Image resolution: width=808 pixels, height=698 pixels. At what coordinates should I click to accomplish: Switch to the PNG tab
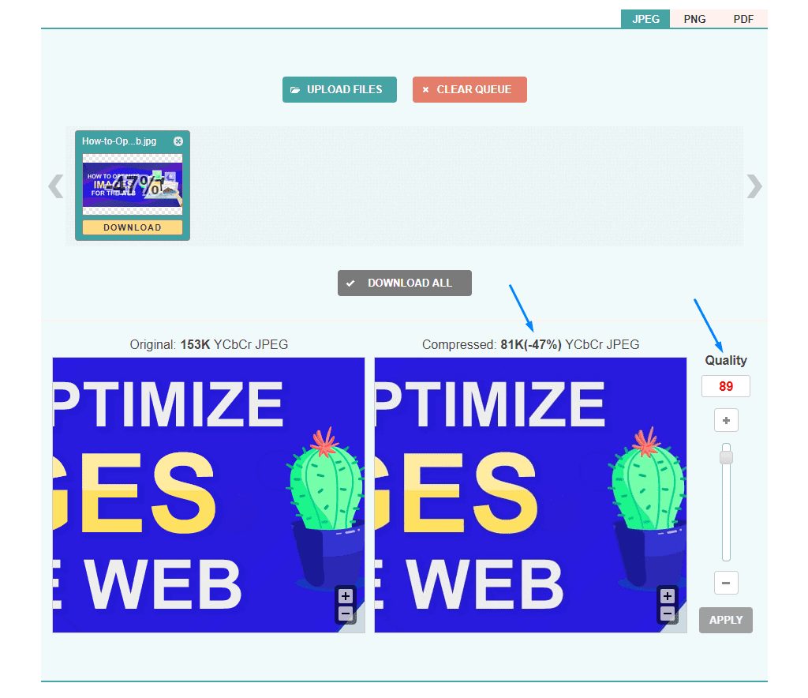tap(694, 19)
